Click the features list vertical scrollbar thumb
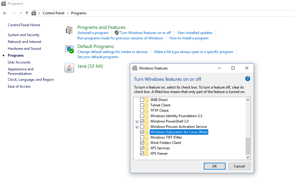This screenshot has height=183, width=294. (247, 146)
